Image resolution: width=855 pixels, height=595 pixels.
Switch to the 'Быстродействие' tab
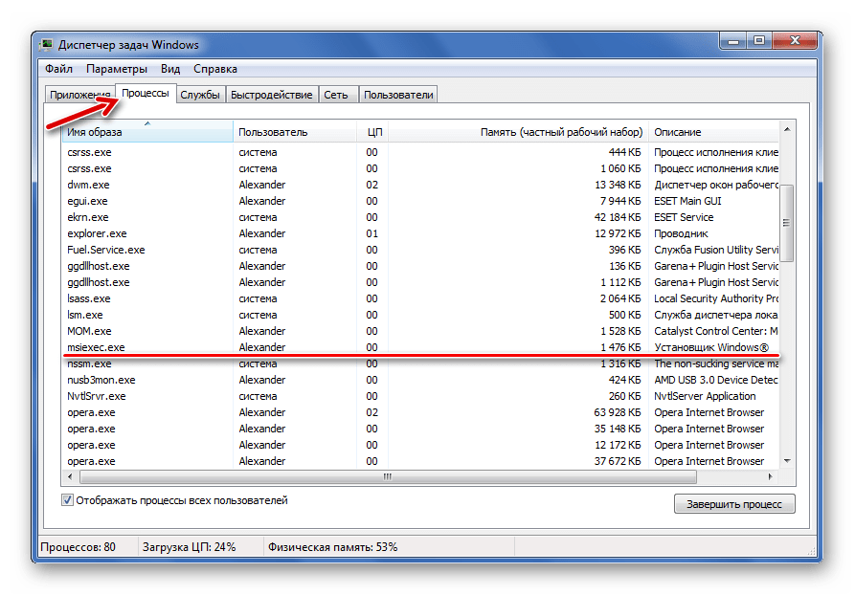click(272, 95)
